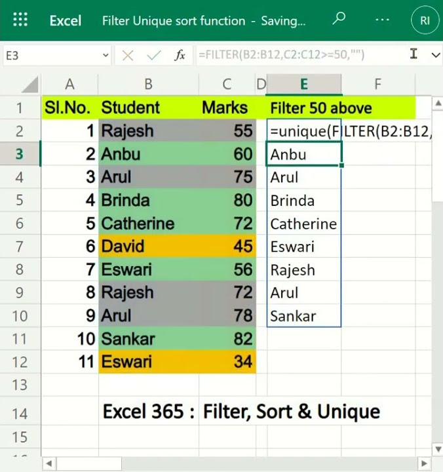443x472 pixels.
Task: Select the 'Student' header cell
Action: coord(148,108)
